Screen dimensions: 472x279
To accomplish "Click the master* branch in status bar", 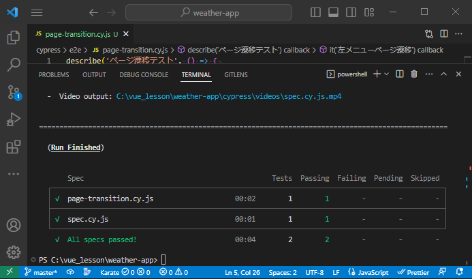I will pos(41,272).
